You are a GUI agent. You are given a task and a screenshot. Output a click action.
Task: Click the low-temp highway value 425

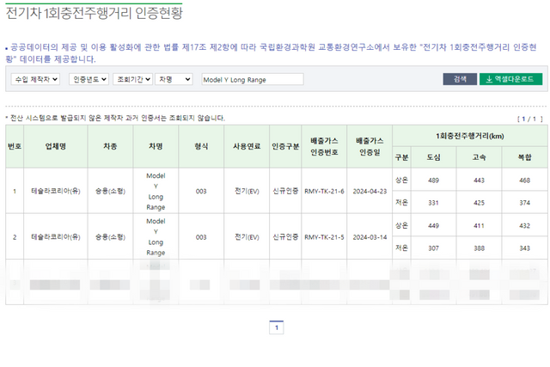click(x=480, y=203)
